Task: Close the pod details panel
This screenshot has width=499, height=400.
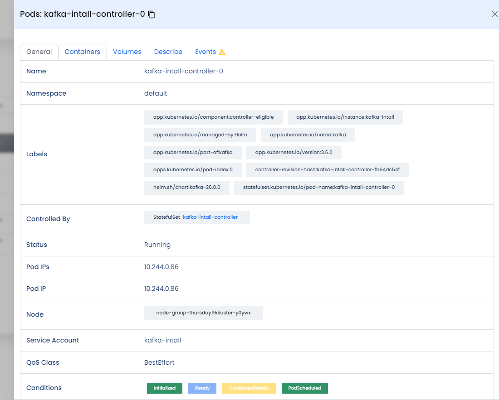Action: pyautogui.click(x=494, y=14)
